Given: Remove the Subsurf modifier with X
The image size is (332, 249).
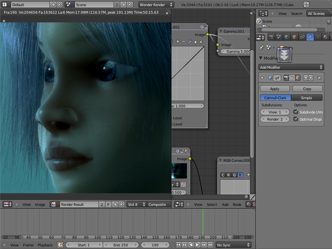Looking at the screenshot, I should [319, 78].
